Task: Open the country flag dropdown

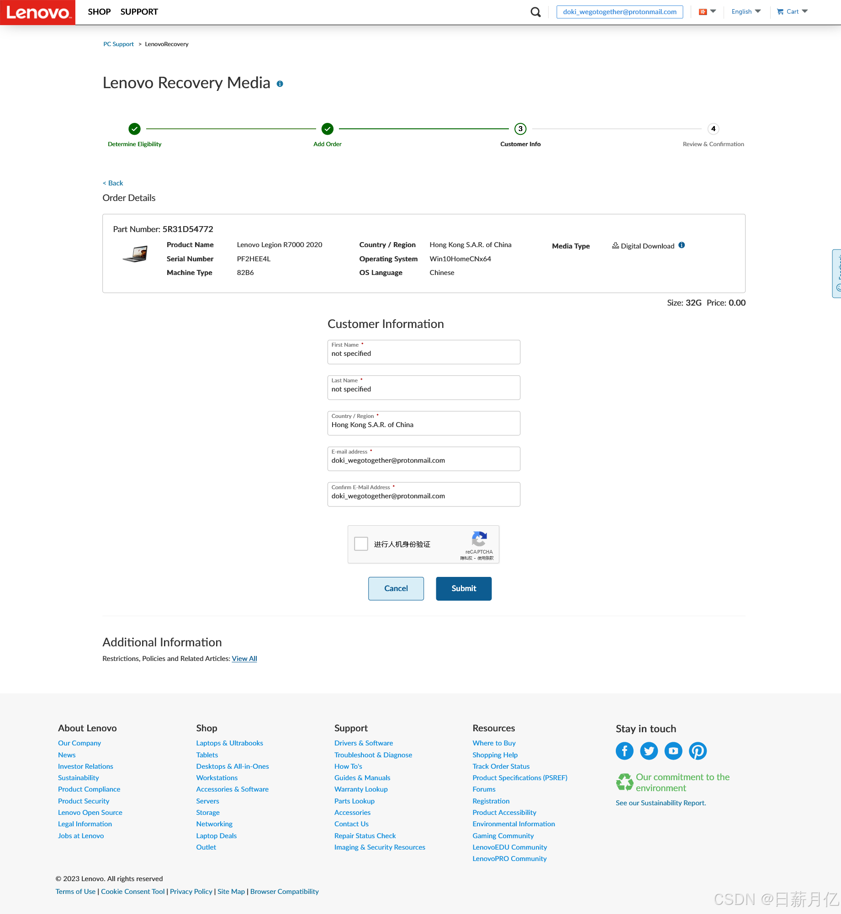Action: pos(707,12)
